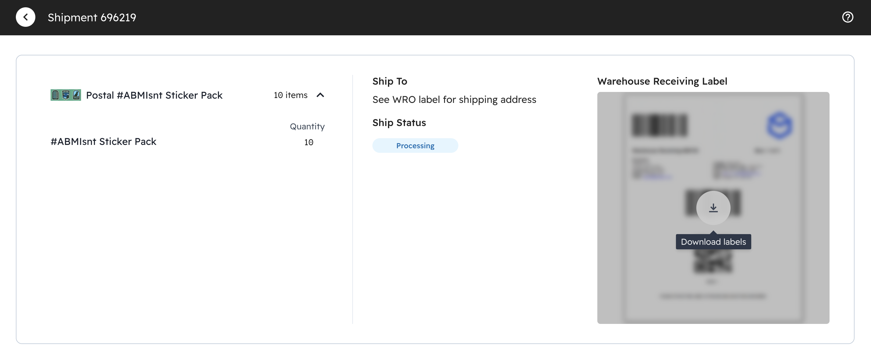
Task: Click the download labels arrow icon
Action: pos(713,208)
